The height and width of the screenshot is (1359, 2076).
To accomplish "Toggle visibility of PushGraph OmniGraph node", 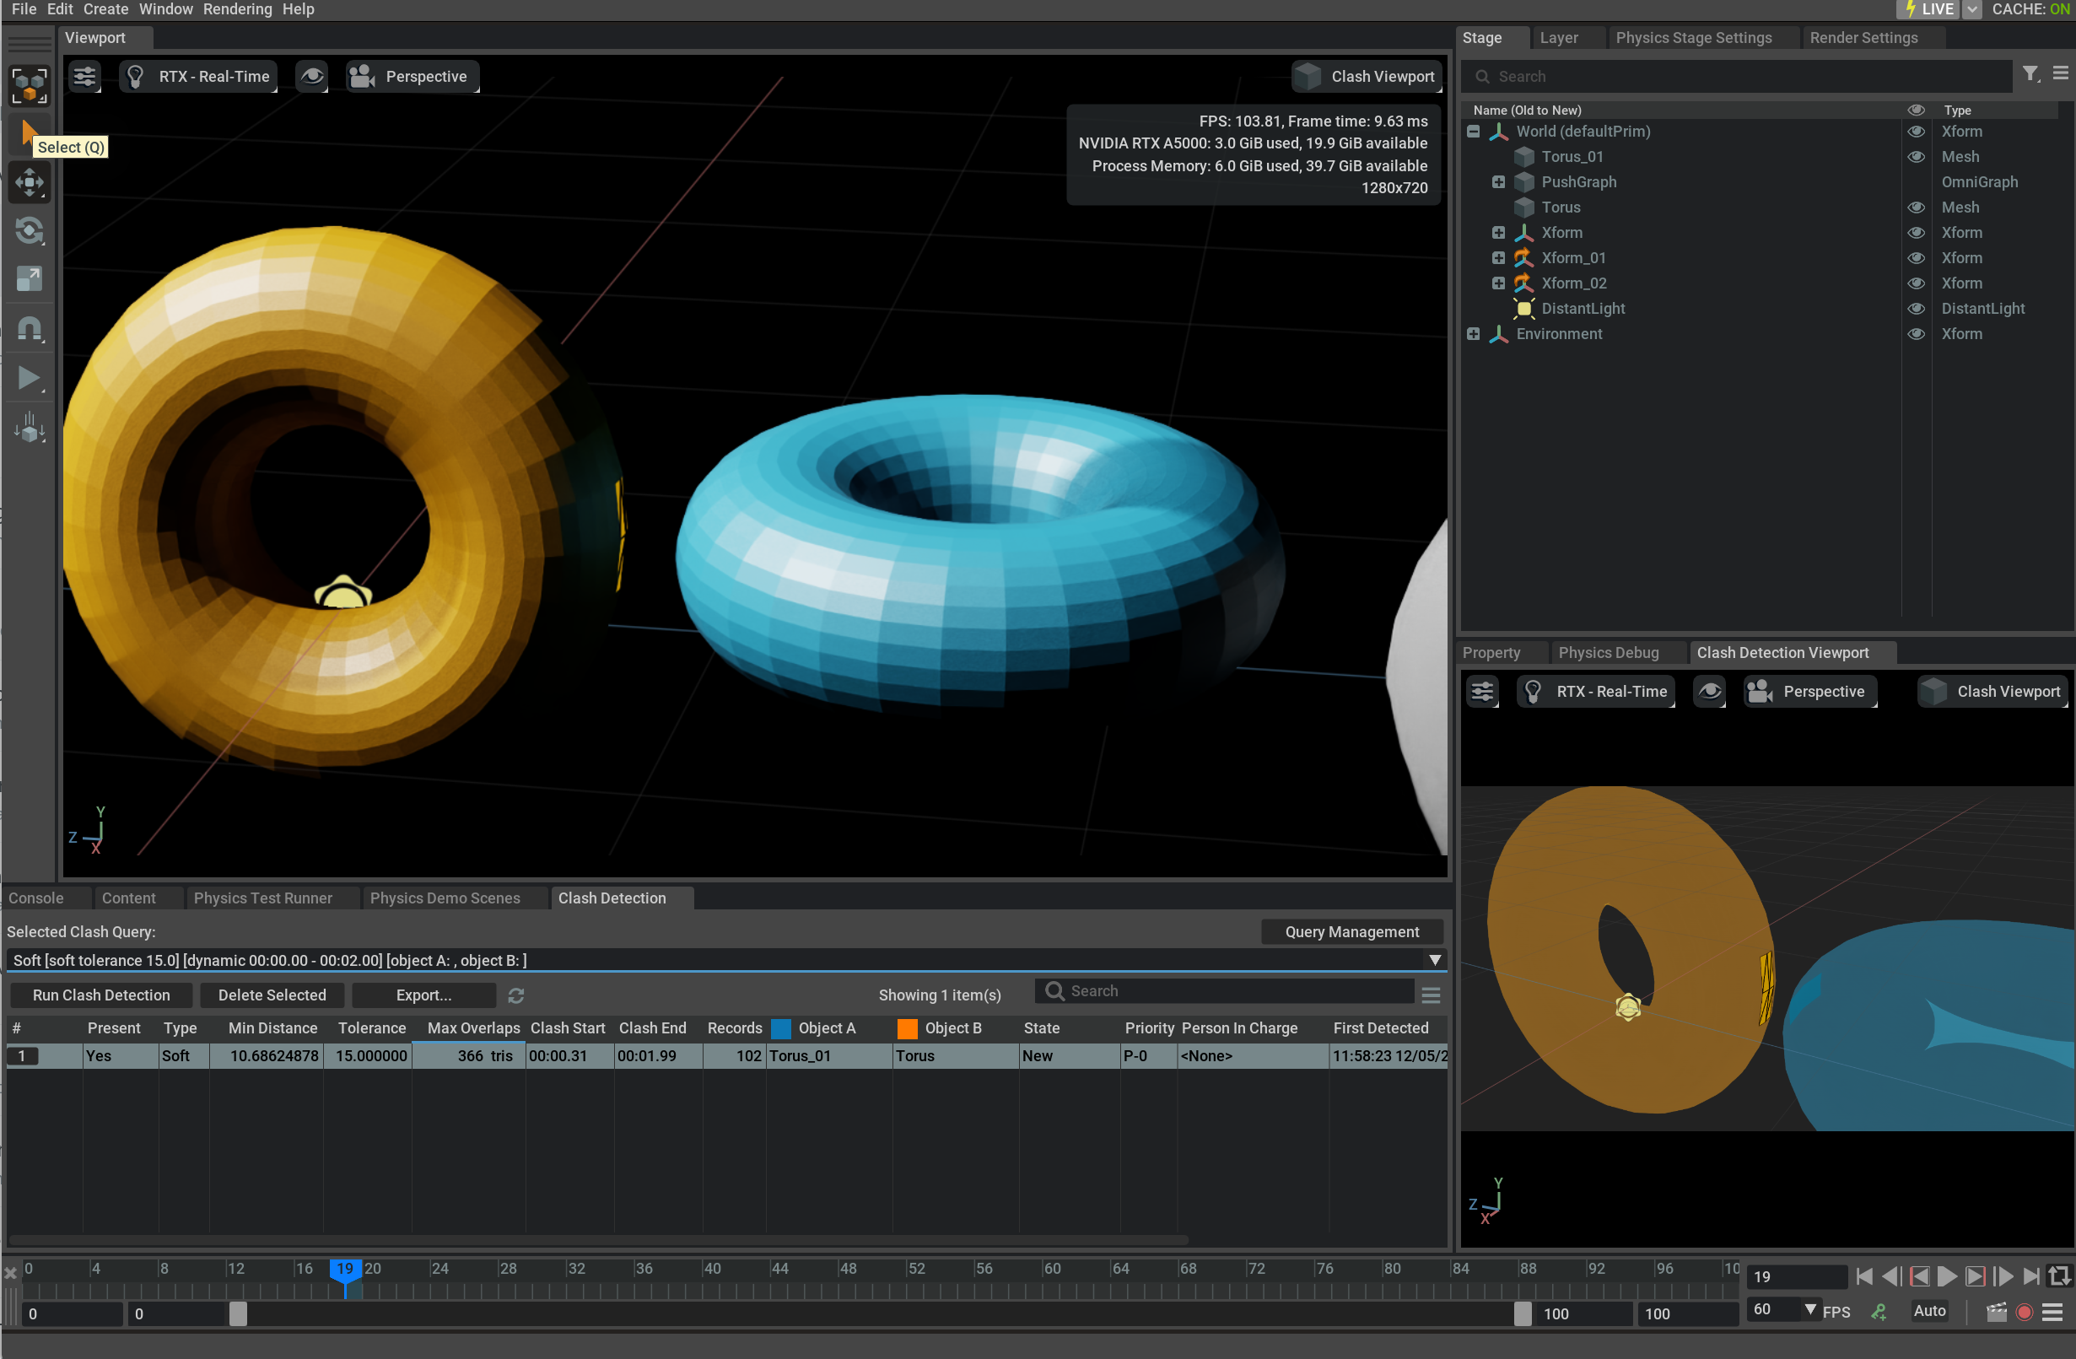I will [1917, 182].
